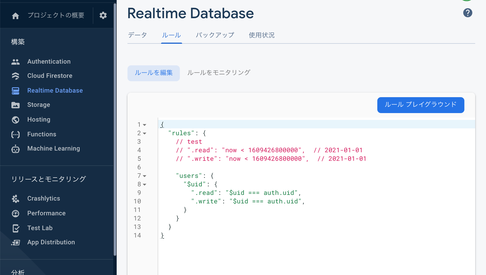
Task: Click the commented ".write" rule on line 5
Action: [271, 159]
